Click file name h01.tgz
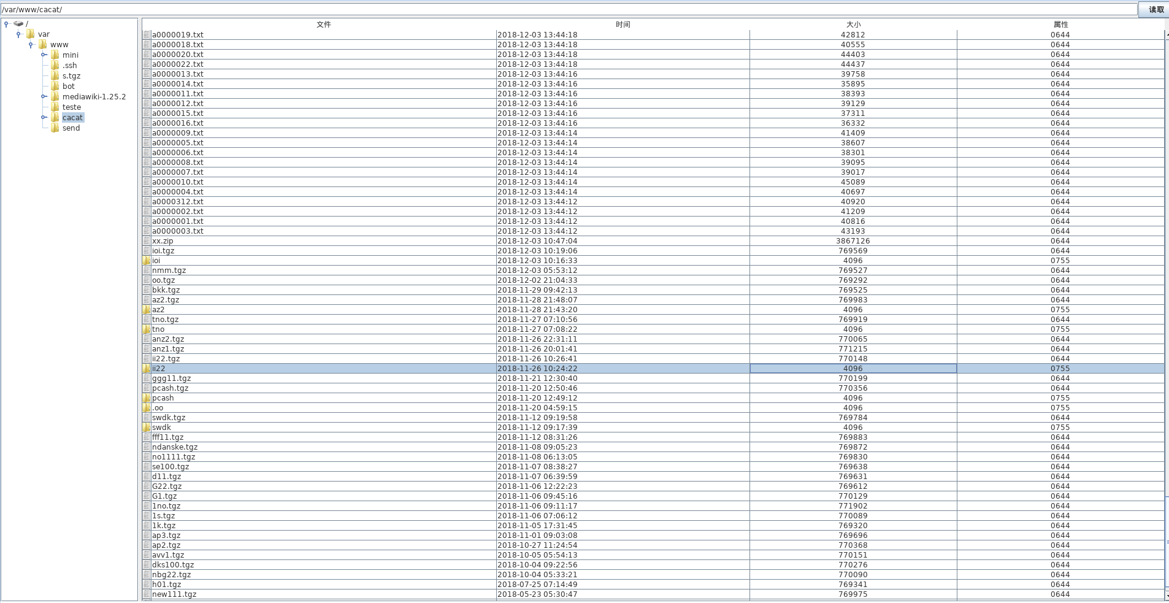1169x603 pixels. (167, 585)
